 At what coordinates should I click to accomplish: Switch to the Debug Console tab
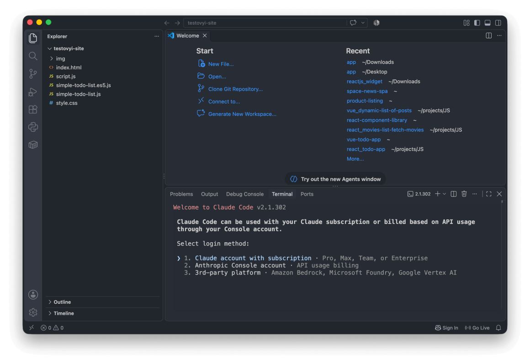245,194
